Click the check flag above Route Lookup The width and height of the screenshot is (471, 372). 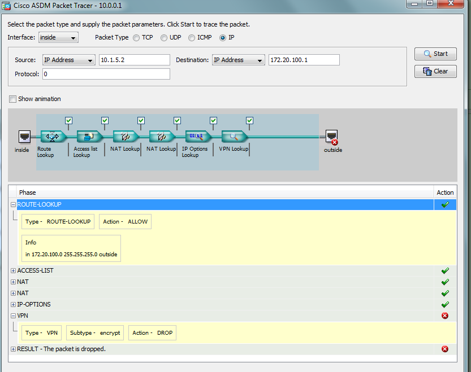coord(68,121)
